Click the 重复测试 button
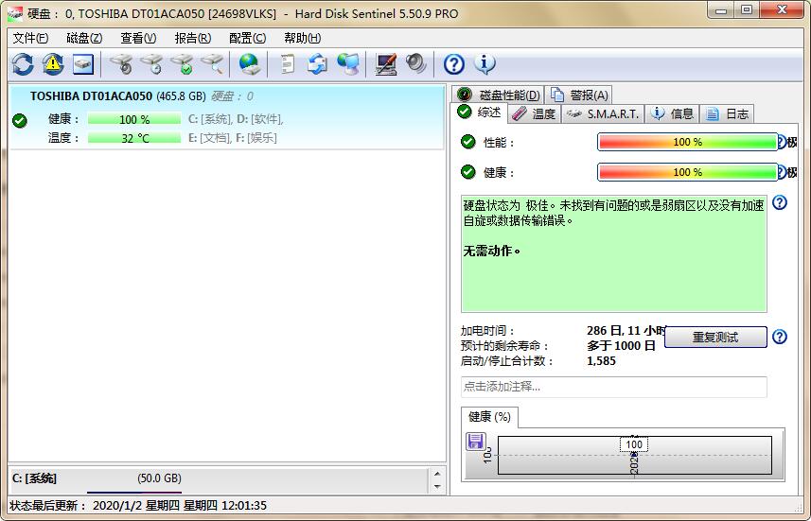Screen dimensions: 811x521 715,337
